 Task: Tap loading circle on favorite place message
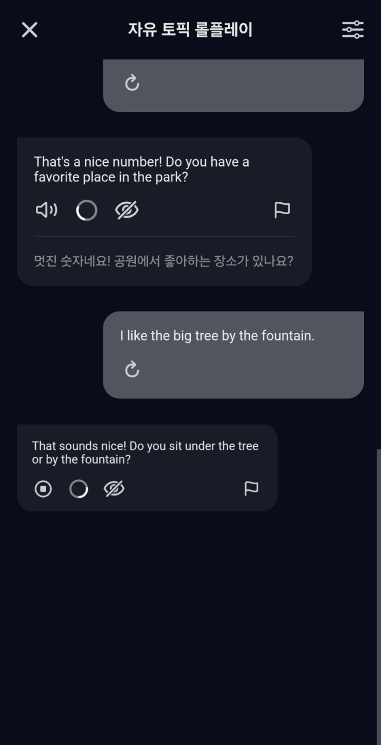[x=87, y=210]
